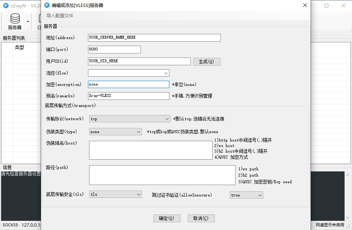Click the port field showing 8080
This screenshot has width=352, height=230.
114,49
